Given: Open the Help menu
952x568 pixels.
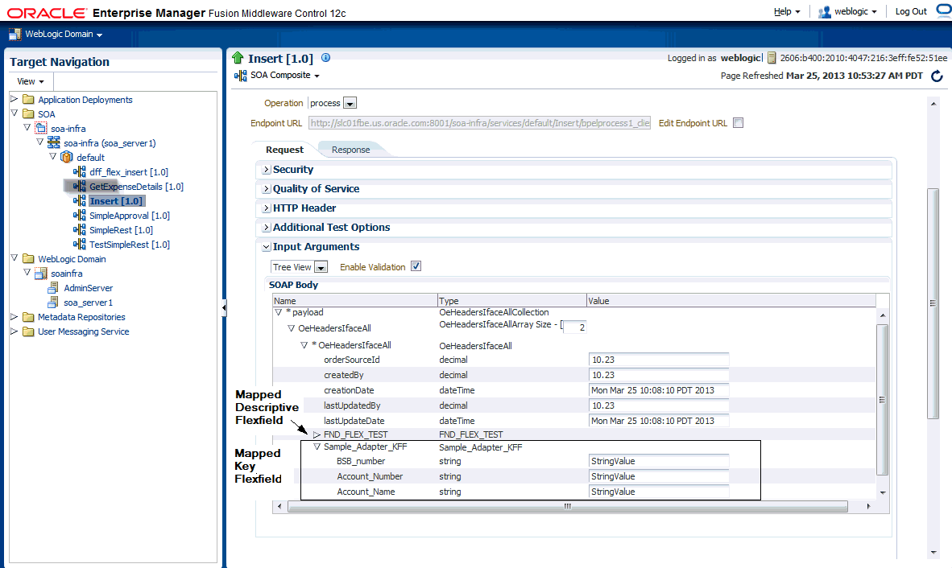Looking at the screenshot, I should 787,11.
